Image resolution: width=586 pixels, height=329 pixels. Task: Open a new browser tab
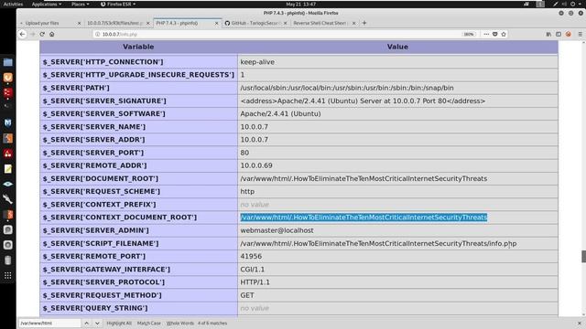coord(364,23)
